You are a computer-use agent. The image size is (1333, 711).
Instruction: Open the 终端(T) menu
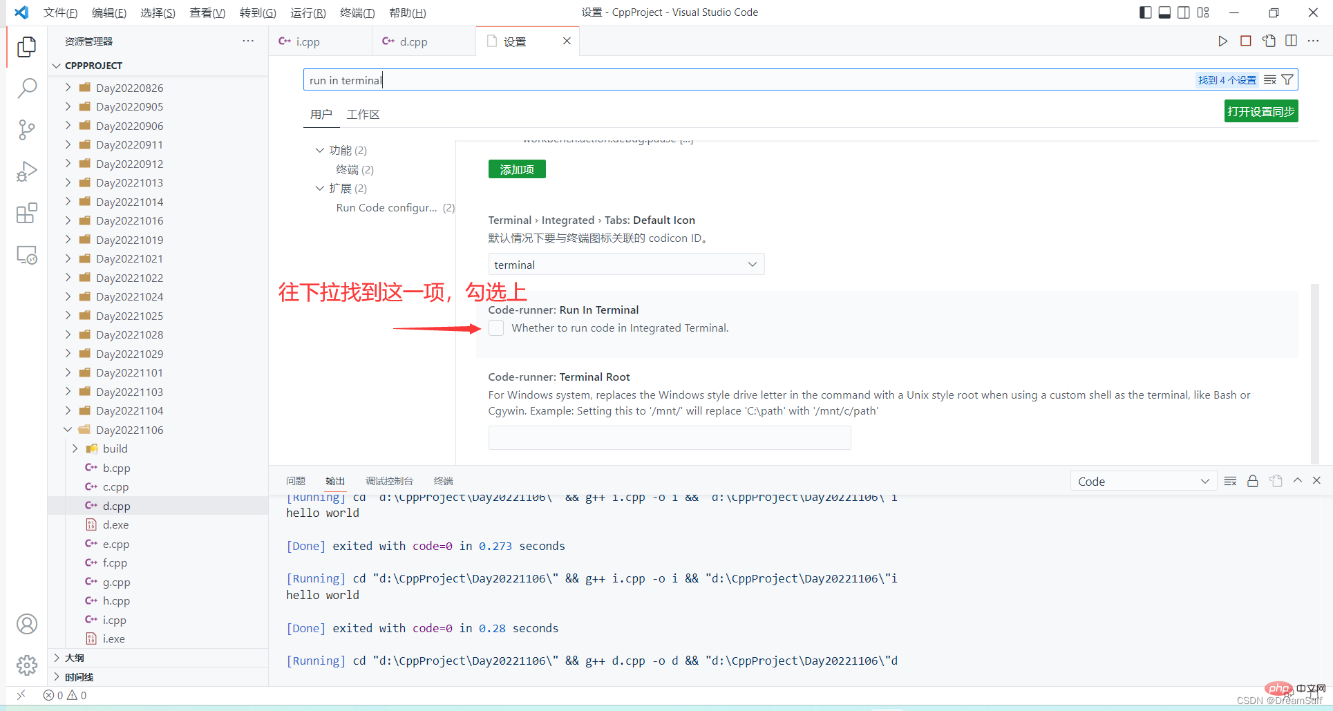[357, 12]
